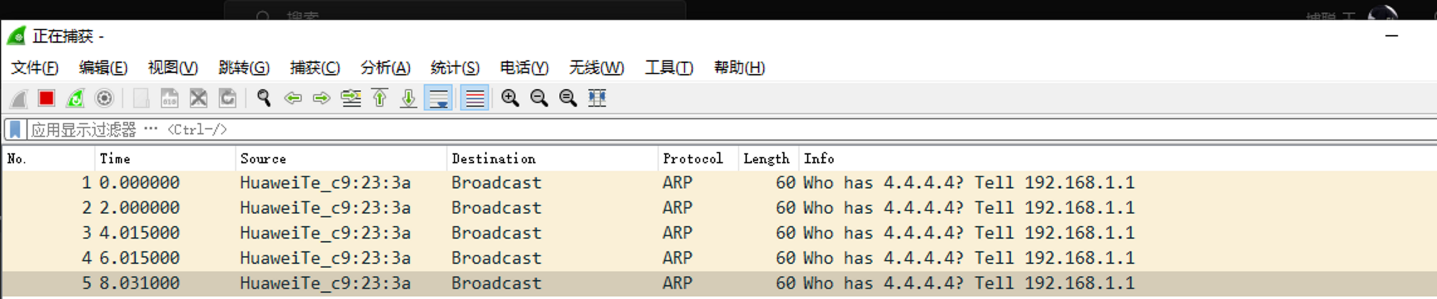The height and width of the screenshot is (299, 1437).
Task: Reset packet text to normal size
Action: (568, 99)
